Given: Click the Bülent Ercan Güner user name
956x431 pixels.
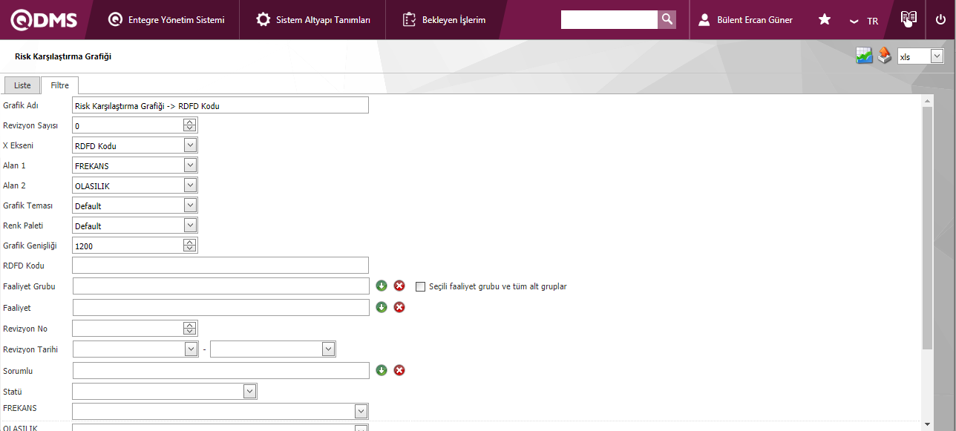Looking at the screenshot, I should pyautogui.click(x=755, y=20).
